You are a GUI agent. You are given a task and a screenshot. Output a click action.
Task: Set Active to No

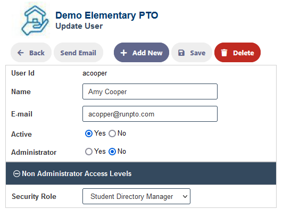click(112, 133)
